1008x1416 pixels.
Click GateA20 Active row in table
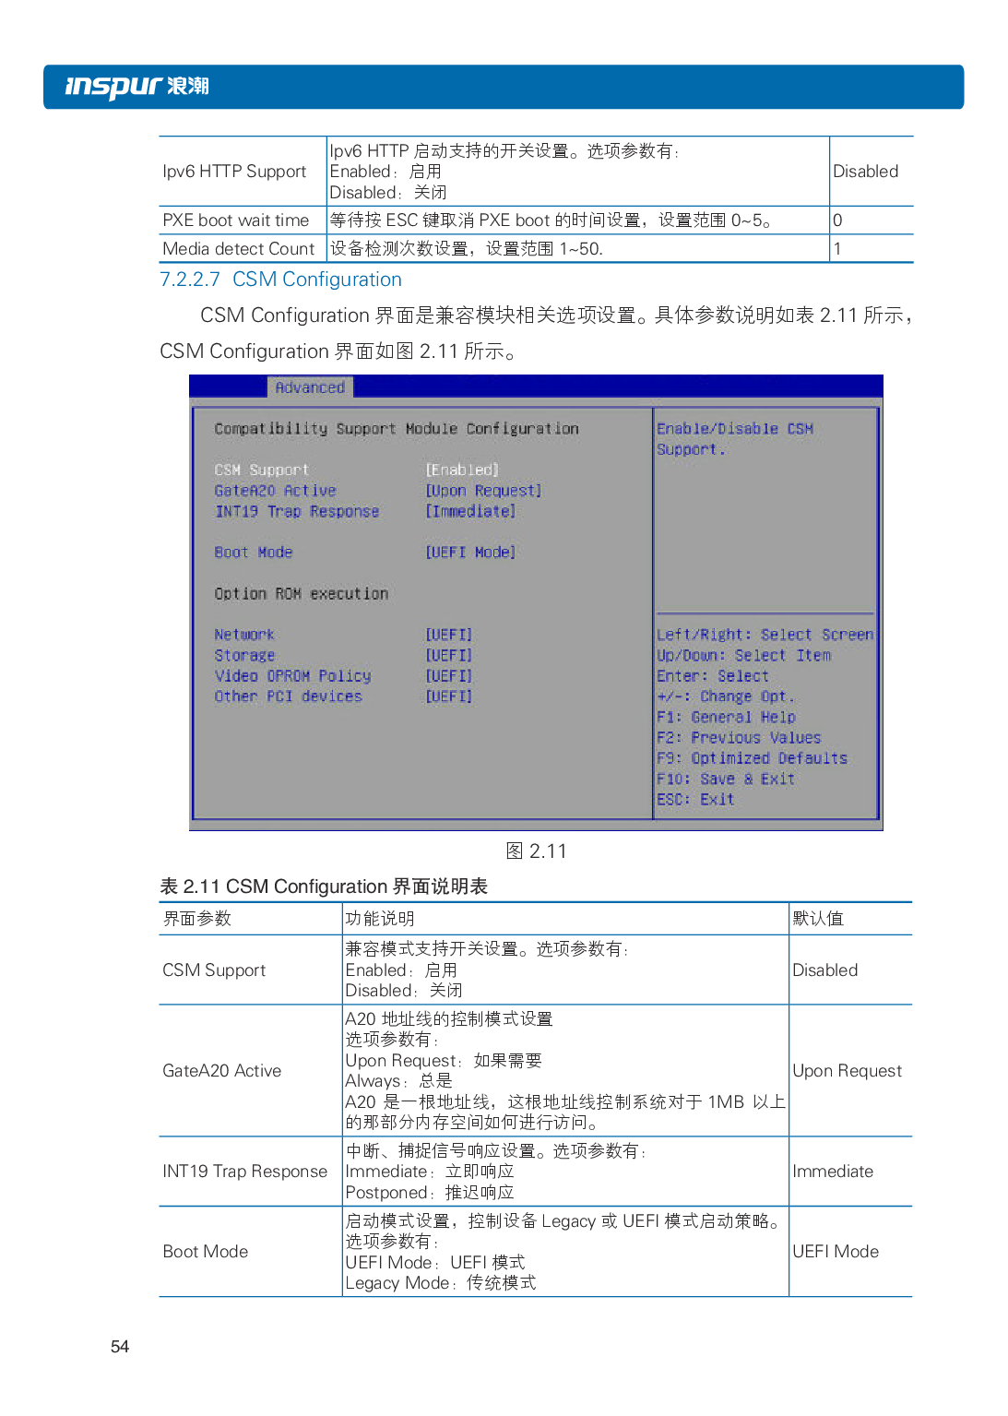tap(222, 1071)
